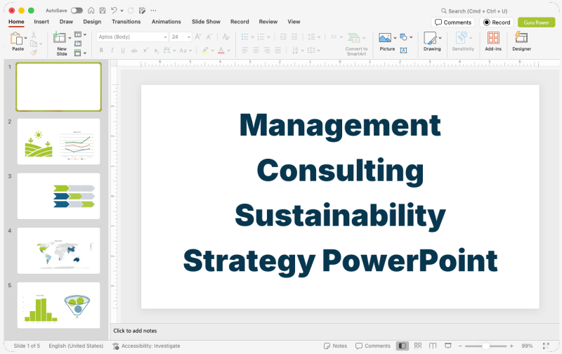Screen dimensions: 562x354
Task: Switch to Reading view icon
Action: tap(433, 346)
